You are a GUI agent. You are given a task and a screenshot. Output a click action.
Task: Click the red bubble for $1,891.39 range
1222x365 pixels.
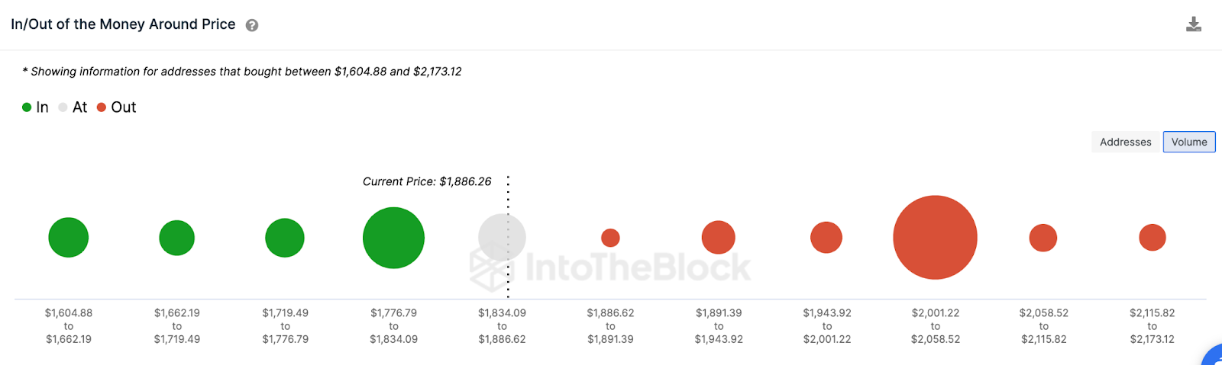click(718, 238)
